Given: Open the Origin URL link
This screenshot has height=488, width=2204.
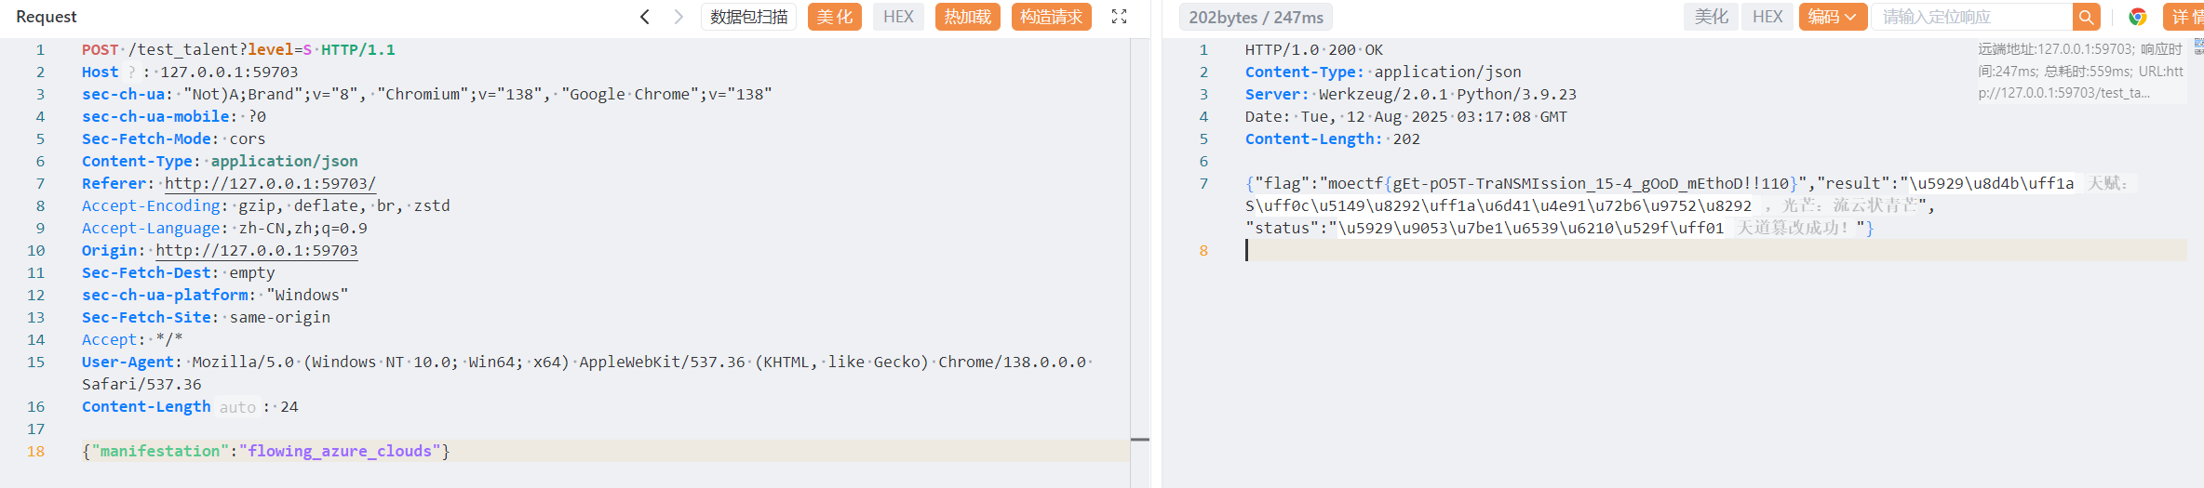Looking at the screenshot, I should pyautogui.click(x=256, y=251).
